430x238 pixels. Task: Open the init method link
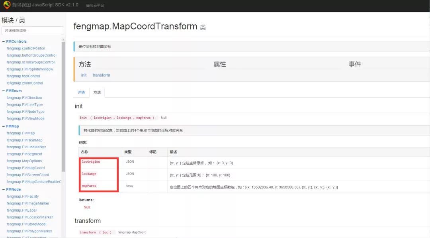click(x=84, y=75)
